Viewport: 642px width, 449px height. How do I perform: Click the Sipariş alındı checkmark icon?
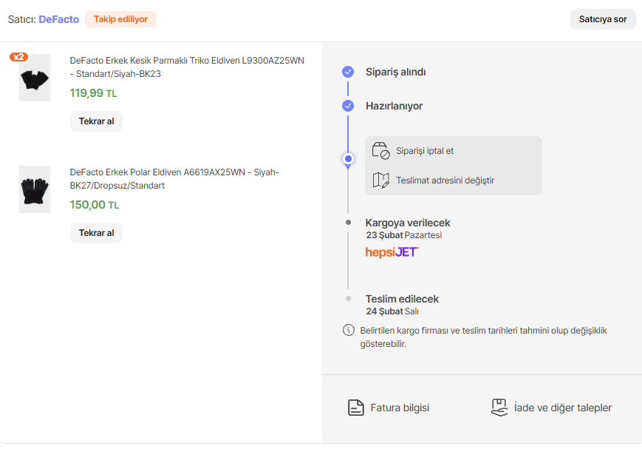[348, 72]
